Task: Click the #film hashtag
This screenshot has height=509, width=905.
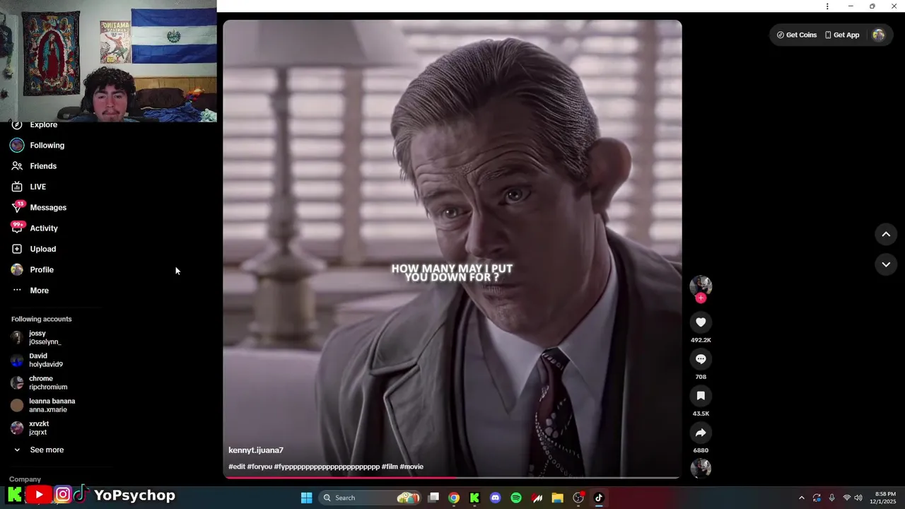Action: (x=390, y=467)
